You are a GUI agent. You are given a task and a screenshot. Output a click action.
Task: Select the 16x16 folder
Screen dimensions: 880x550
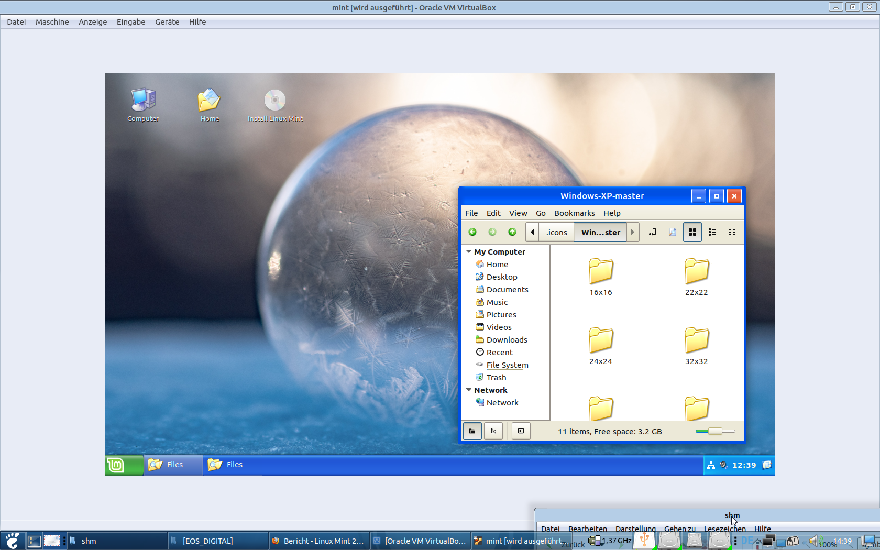pos(601,277)
